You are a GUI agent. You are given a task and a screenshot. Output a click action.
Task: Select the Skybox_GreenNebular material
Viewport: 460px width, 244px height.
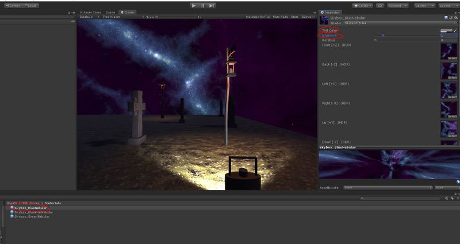(x=30, y=216)
